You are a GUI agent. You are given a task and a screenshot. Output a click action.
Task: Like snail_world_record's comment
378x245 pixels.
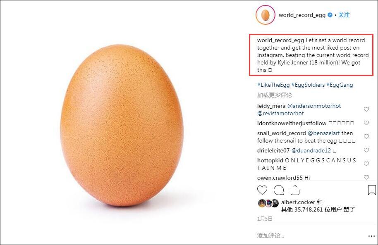pos(366,137)
